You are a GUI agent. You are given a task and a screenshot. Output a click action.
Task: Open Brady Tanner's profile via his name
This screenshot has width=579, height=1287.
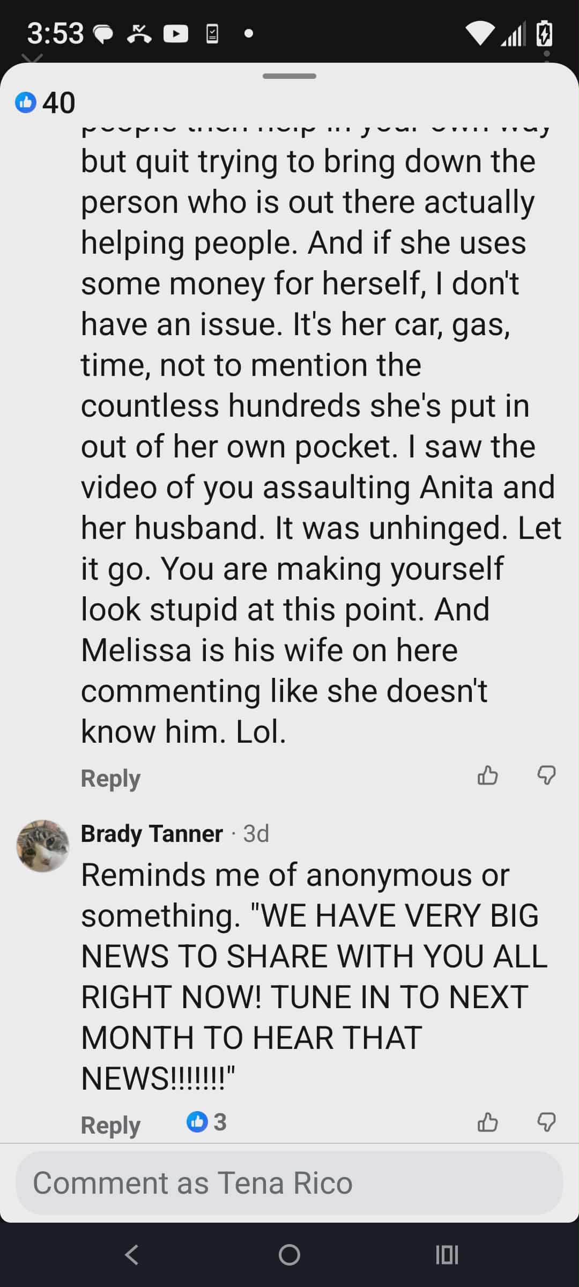(152, 834)
